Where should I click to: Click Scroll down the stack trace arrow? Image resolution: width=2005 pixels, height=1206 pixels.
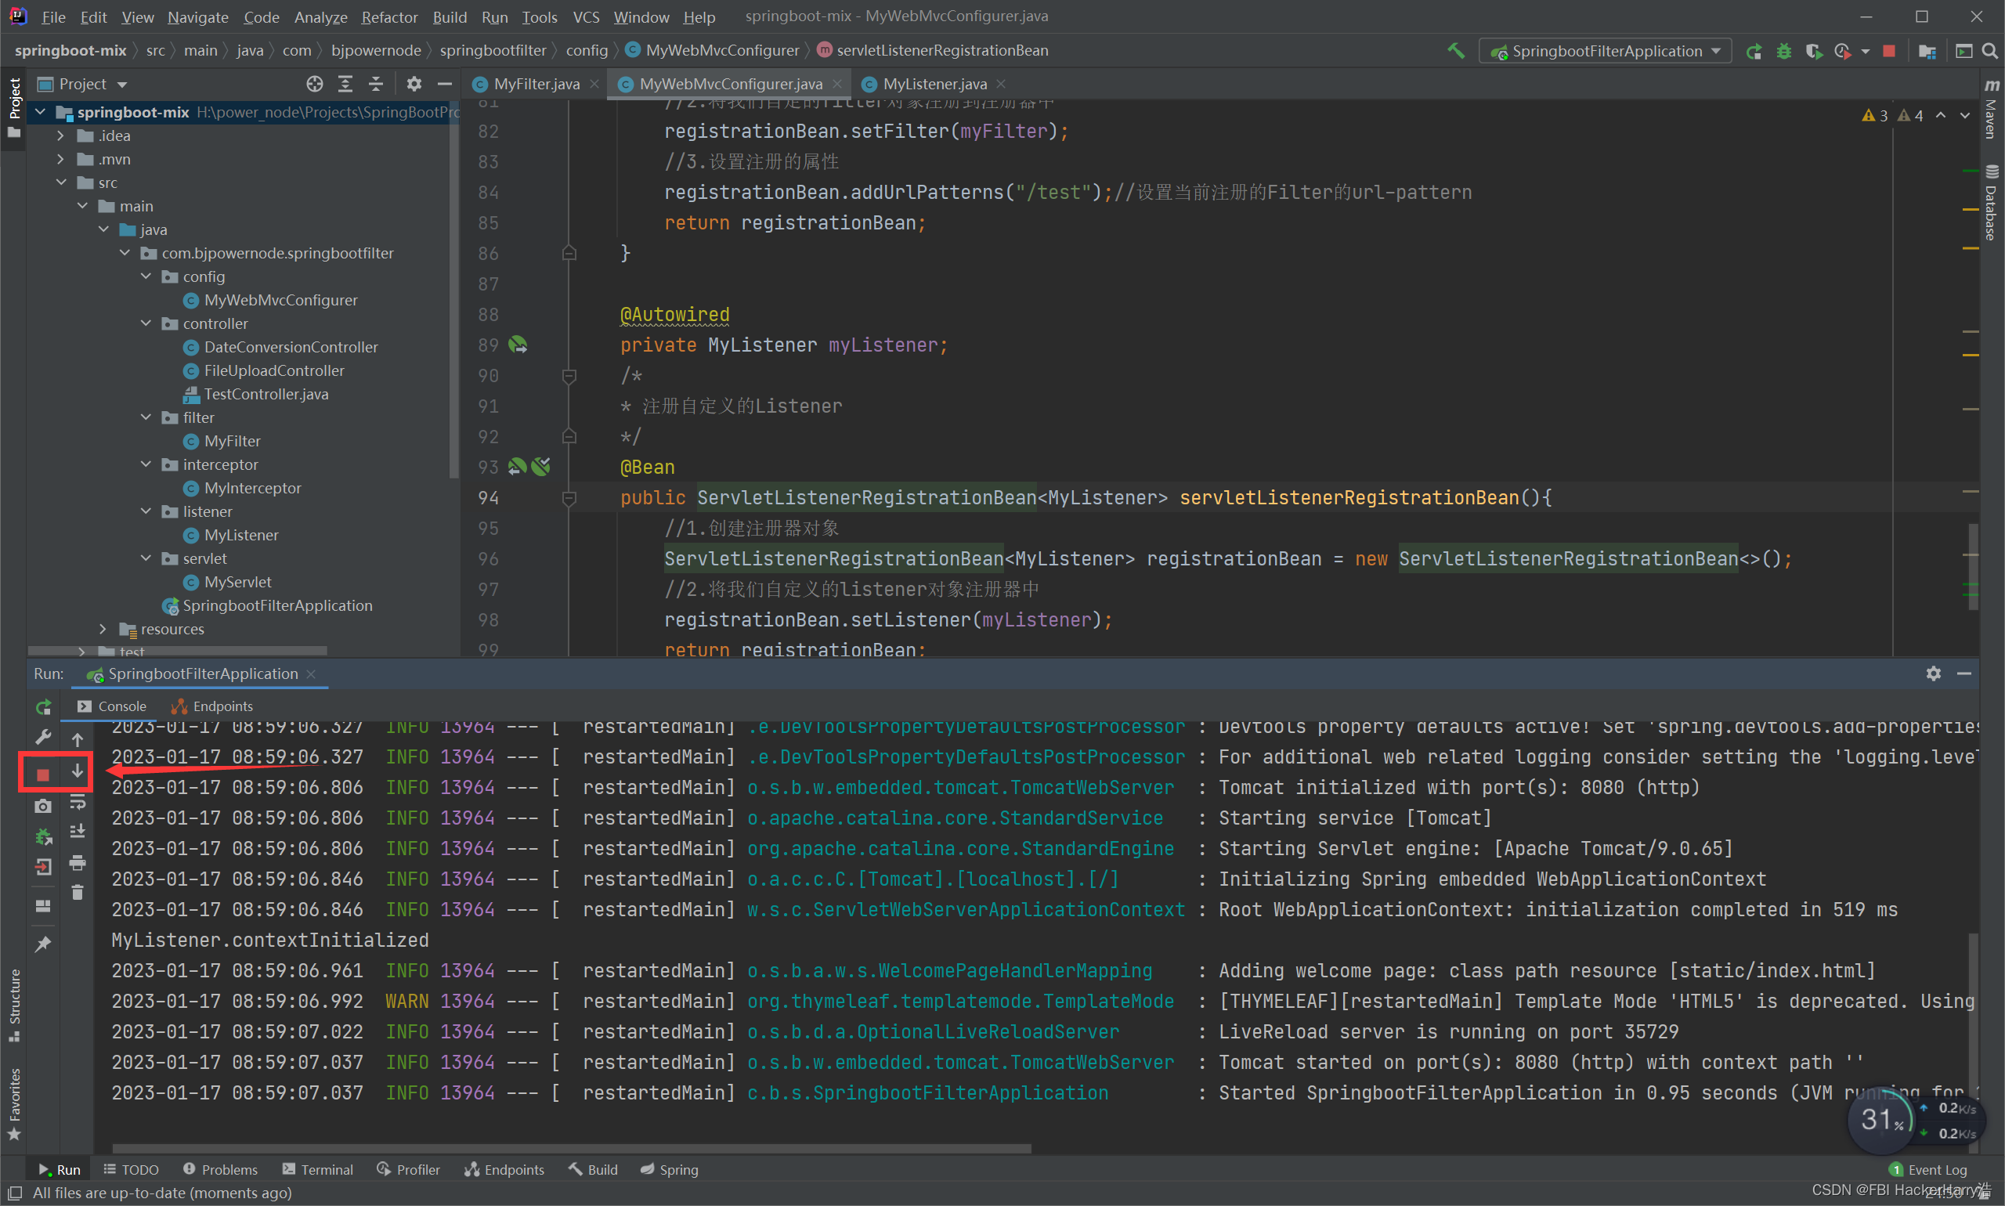[x=78, y=771]
